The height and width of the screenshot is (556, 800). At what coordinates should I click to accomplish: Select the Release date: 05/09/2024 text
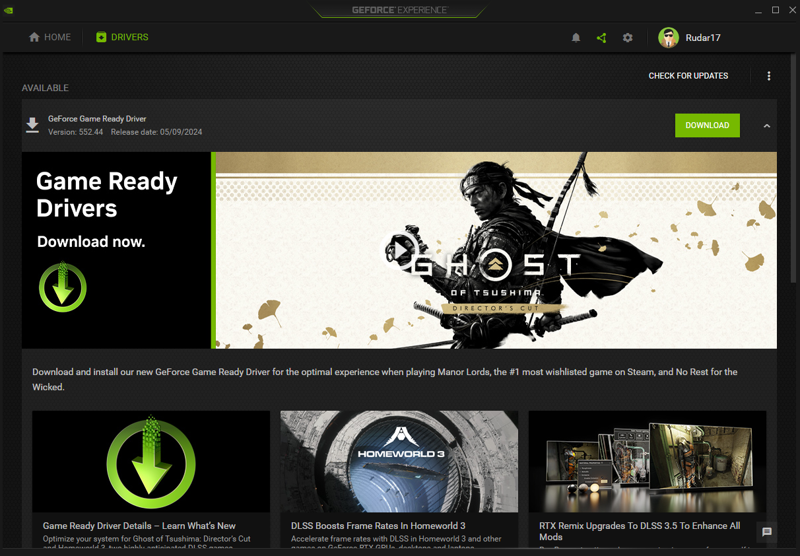pos(156,132)
